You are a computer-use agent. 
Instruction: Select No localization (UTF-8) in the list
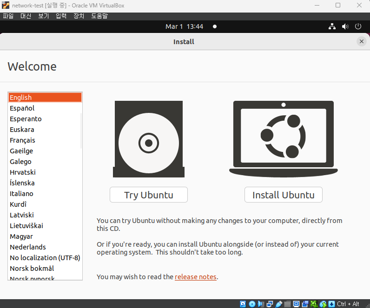45,258
